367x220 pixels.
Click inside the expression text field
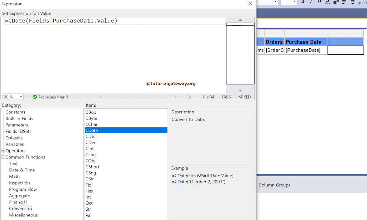[x=108, y=20]
